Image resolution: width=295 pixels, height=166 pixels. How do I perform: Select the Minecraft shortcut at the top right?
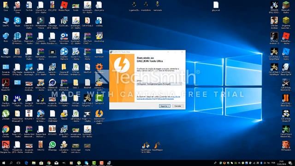click(x=286, y=7)
